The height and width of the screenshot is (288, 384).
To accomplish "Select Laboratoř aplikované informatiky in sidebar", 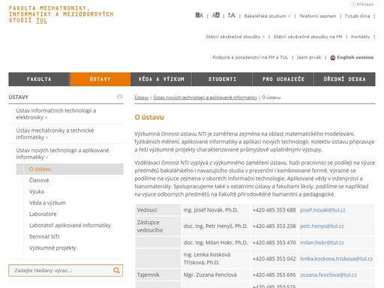I will pyautogui.click(x=70, y=226).
